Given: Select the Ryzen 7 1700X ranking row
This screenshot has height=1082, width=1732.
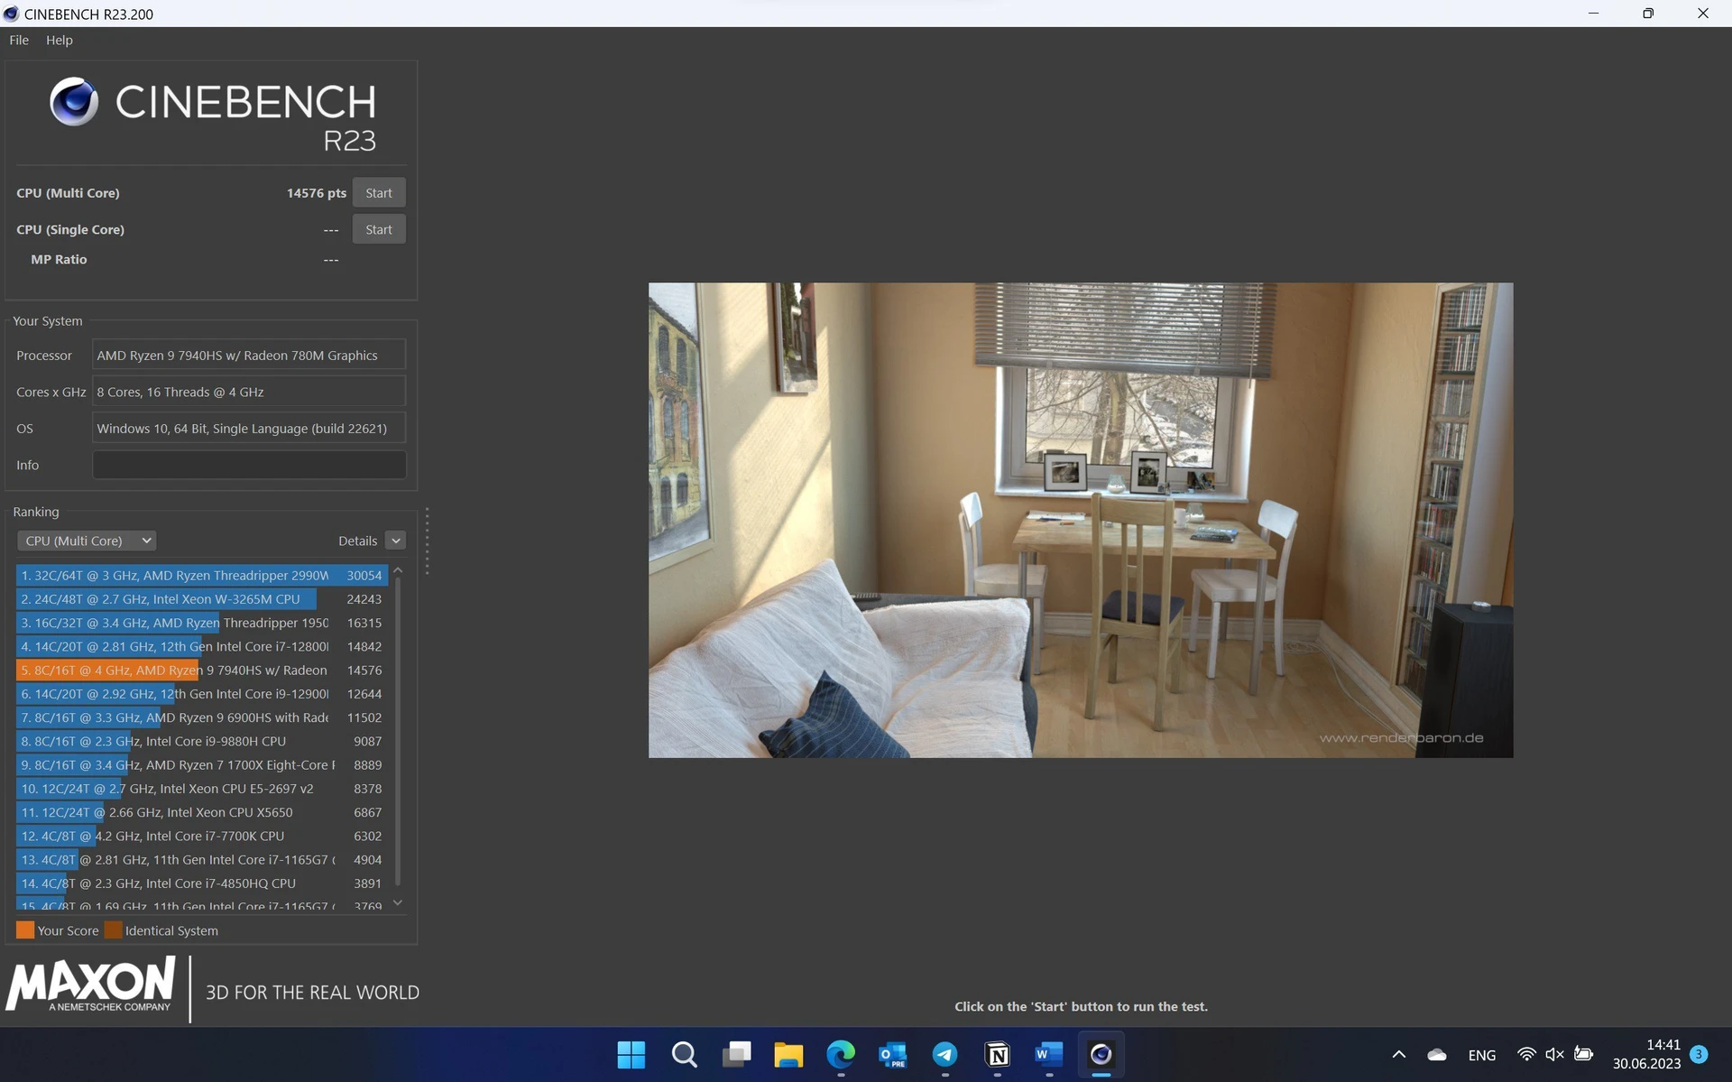Looking at the screenshot, I should 202,765.
